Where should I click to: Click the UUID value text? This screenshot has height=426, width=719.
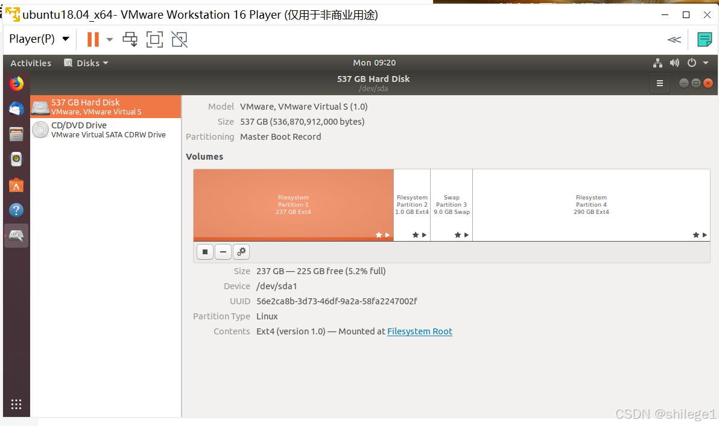tap(337, 301)
